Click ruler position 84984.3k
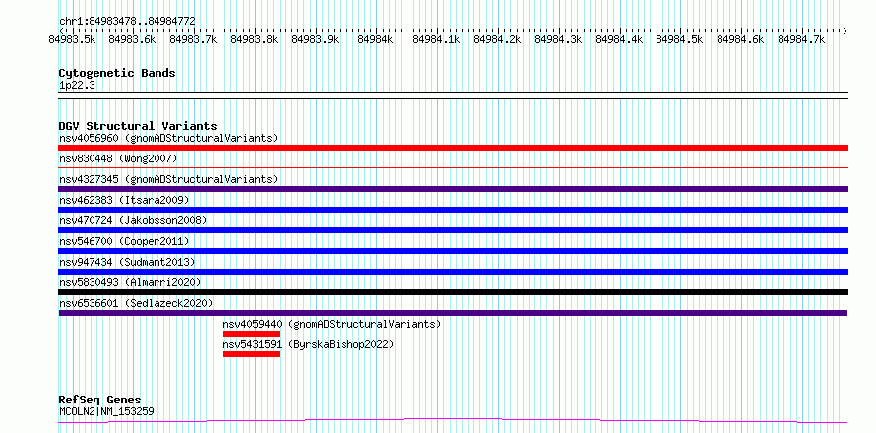This screenshot has width=876, height=433. (559, 39)
